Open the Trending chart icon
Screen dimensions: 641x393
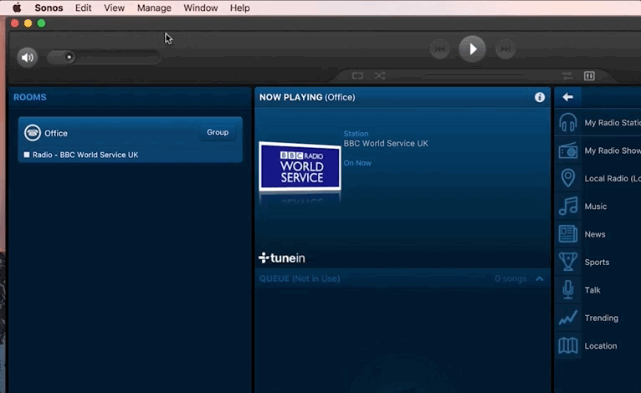[x=568, y=318]
